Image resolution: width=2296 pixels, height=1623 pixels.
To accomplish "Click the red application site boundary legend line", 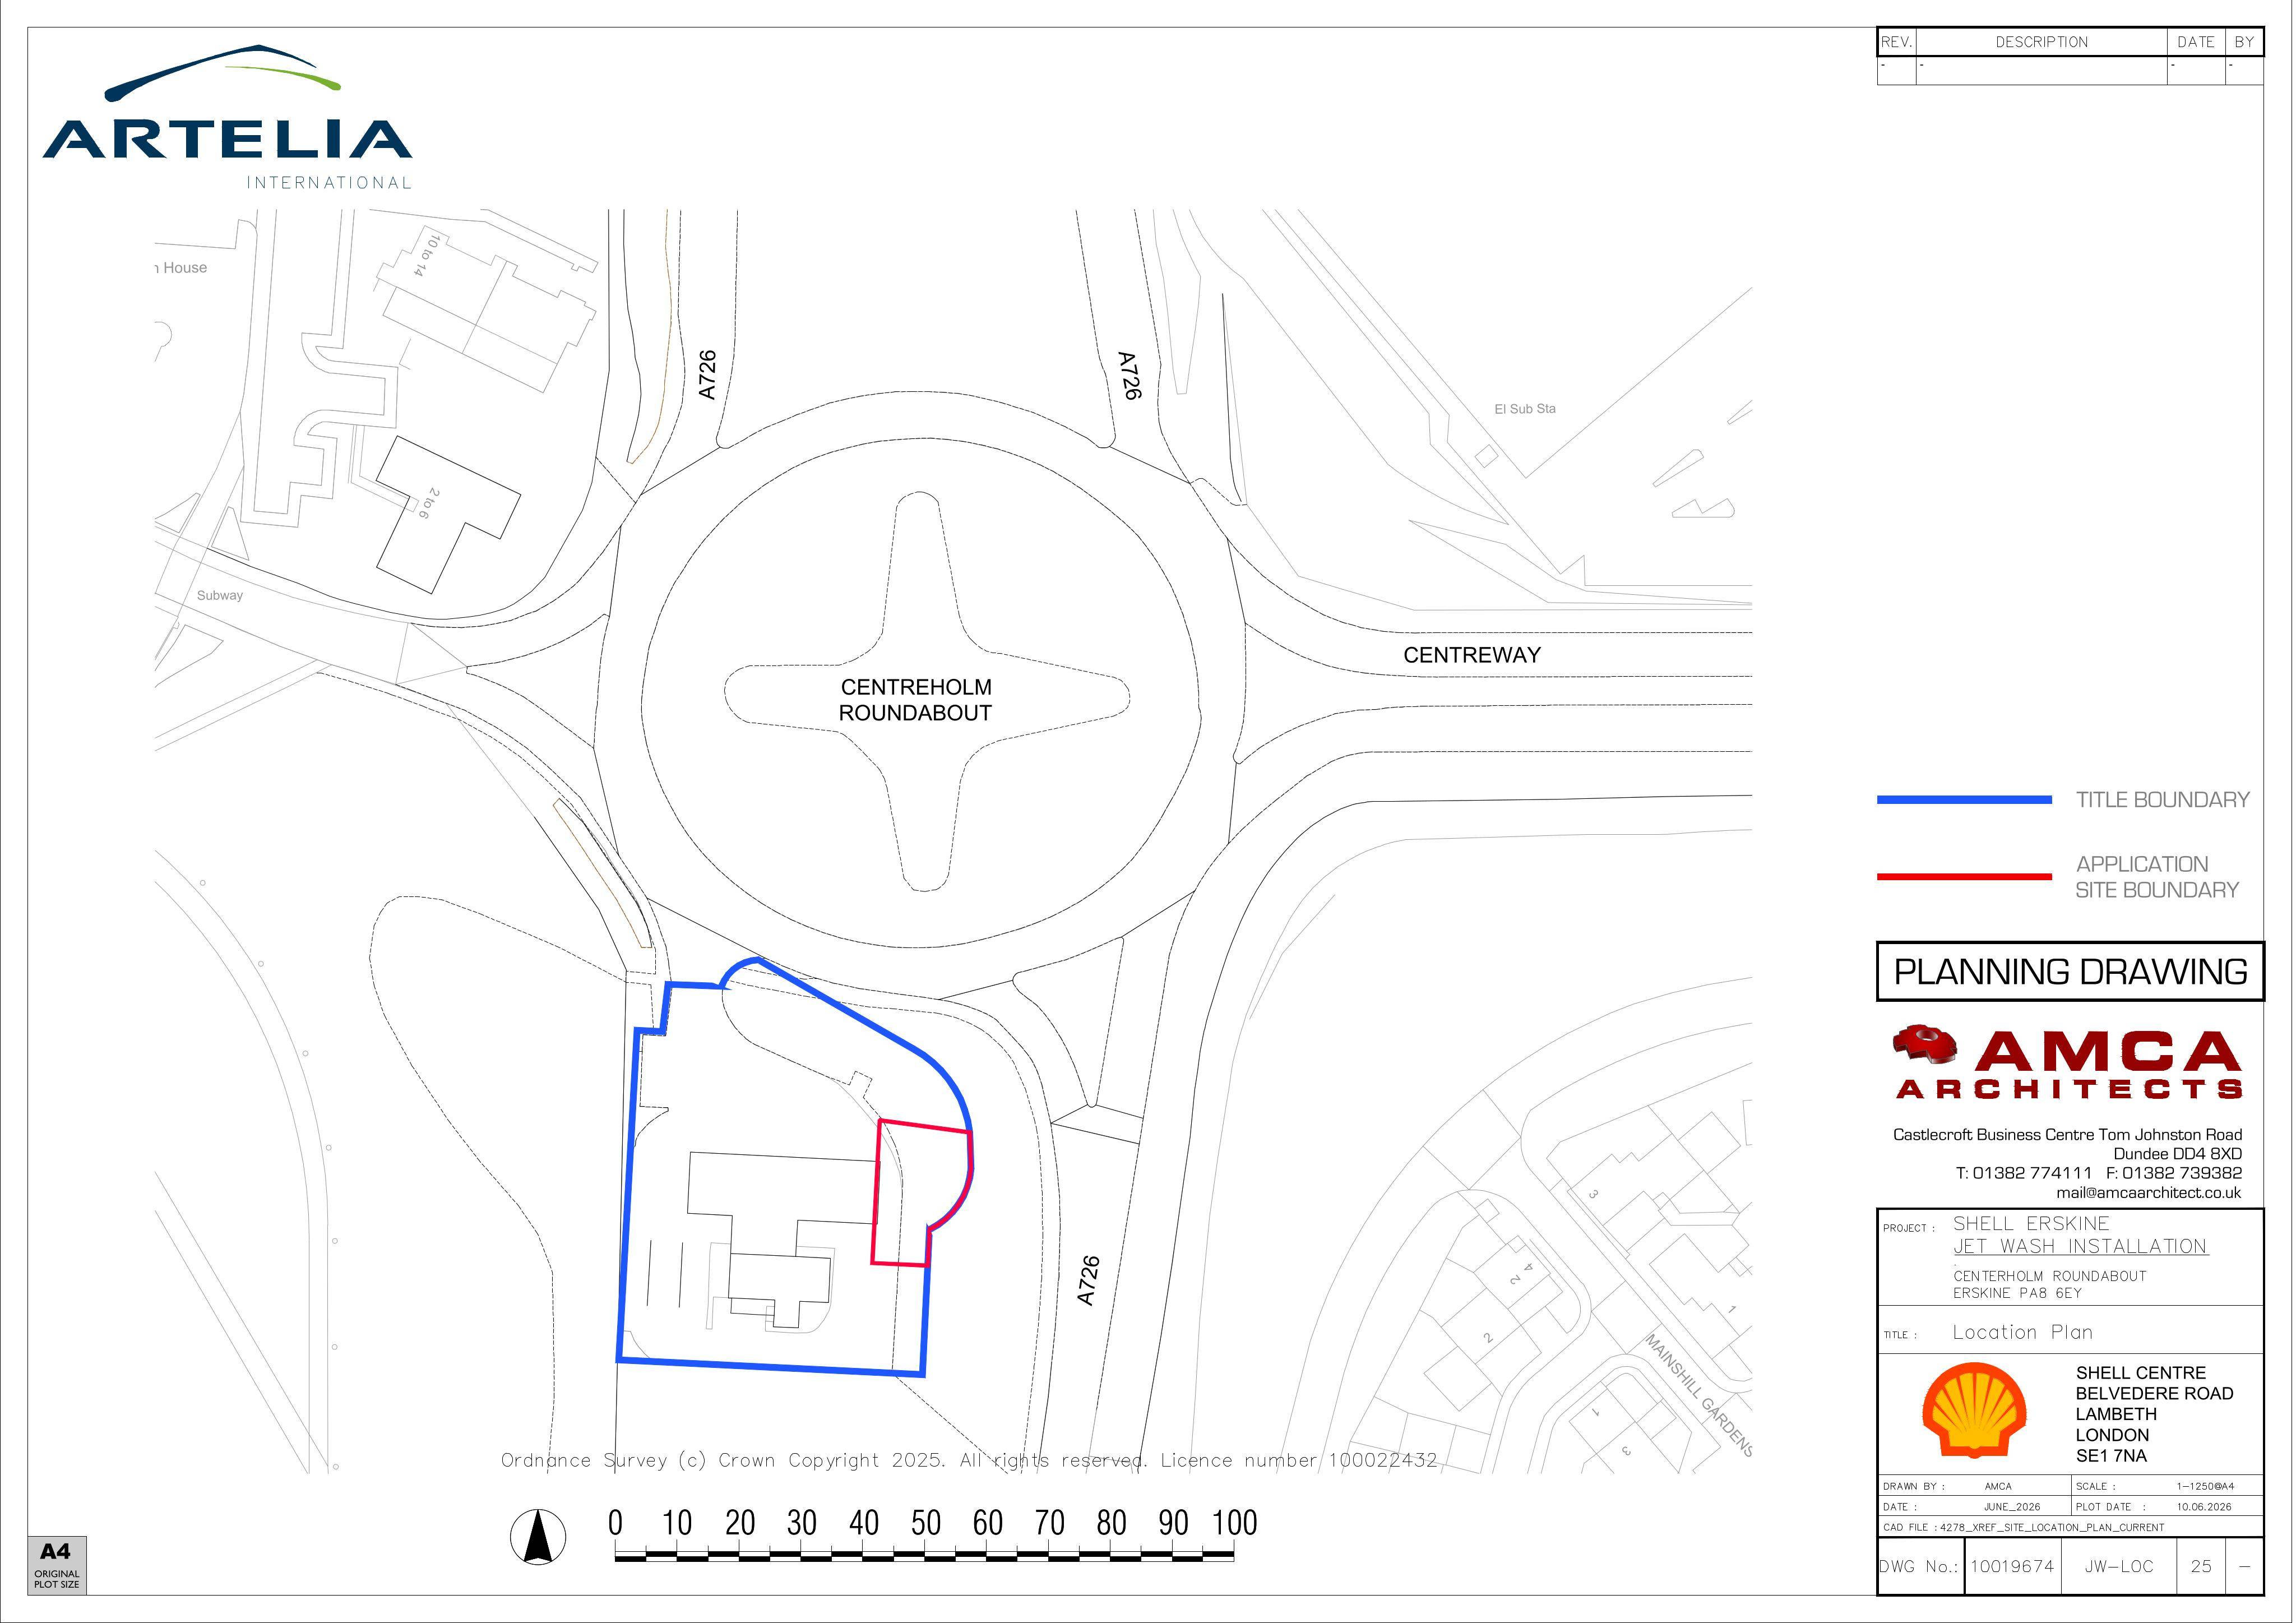I will pyautogui.click(x=1964, y=877).
